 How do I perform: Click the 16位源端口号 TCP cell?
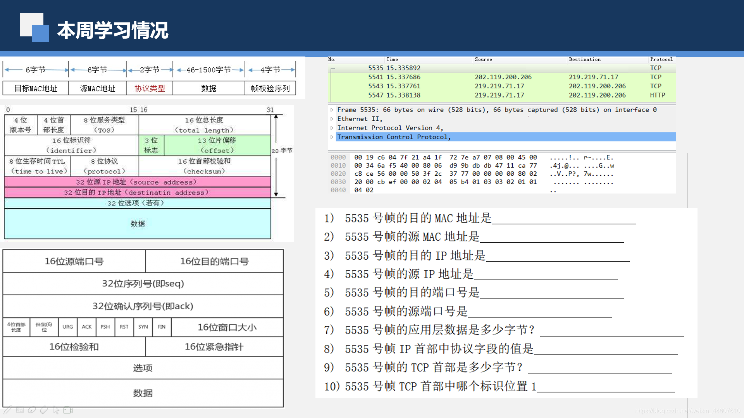tap(74, 261)
